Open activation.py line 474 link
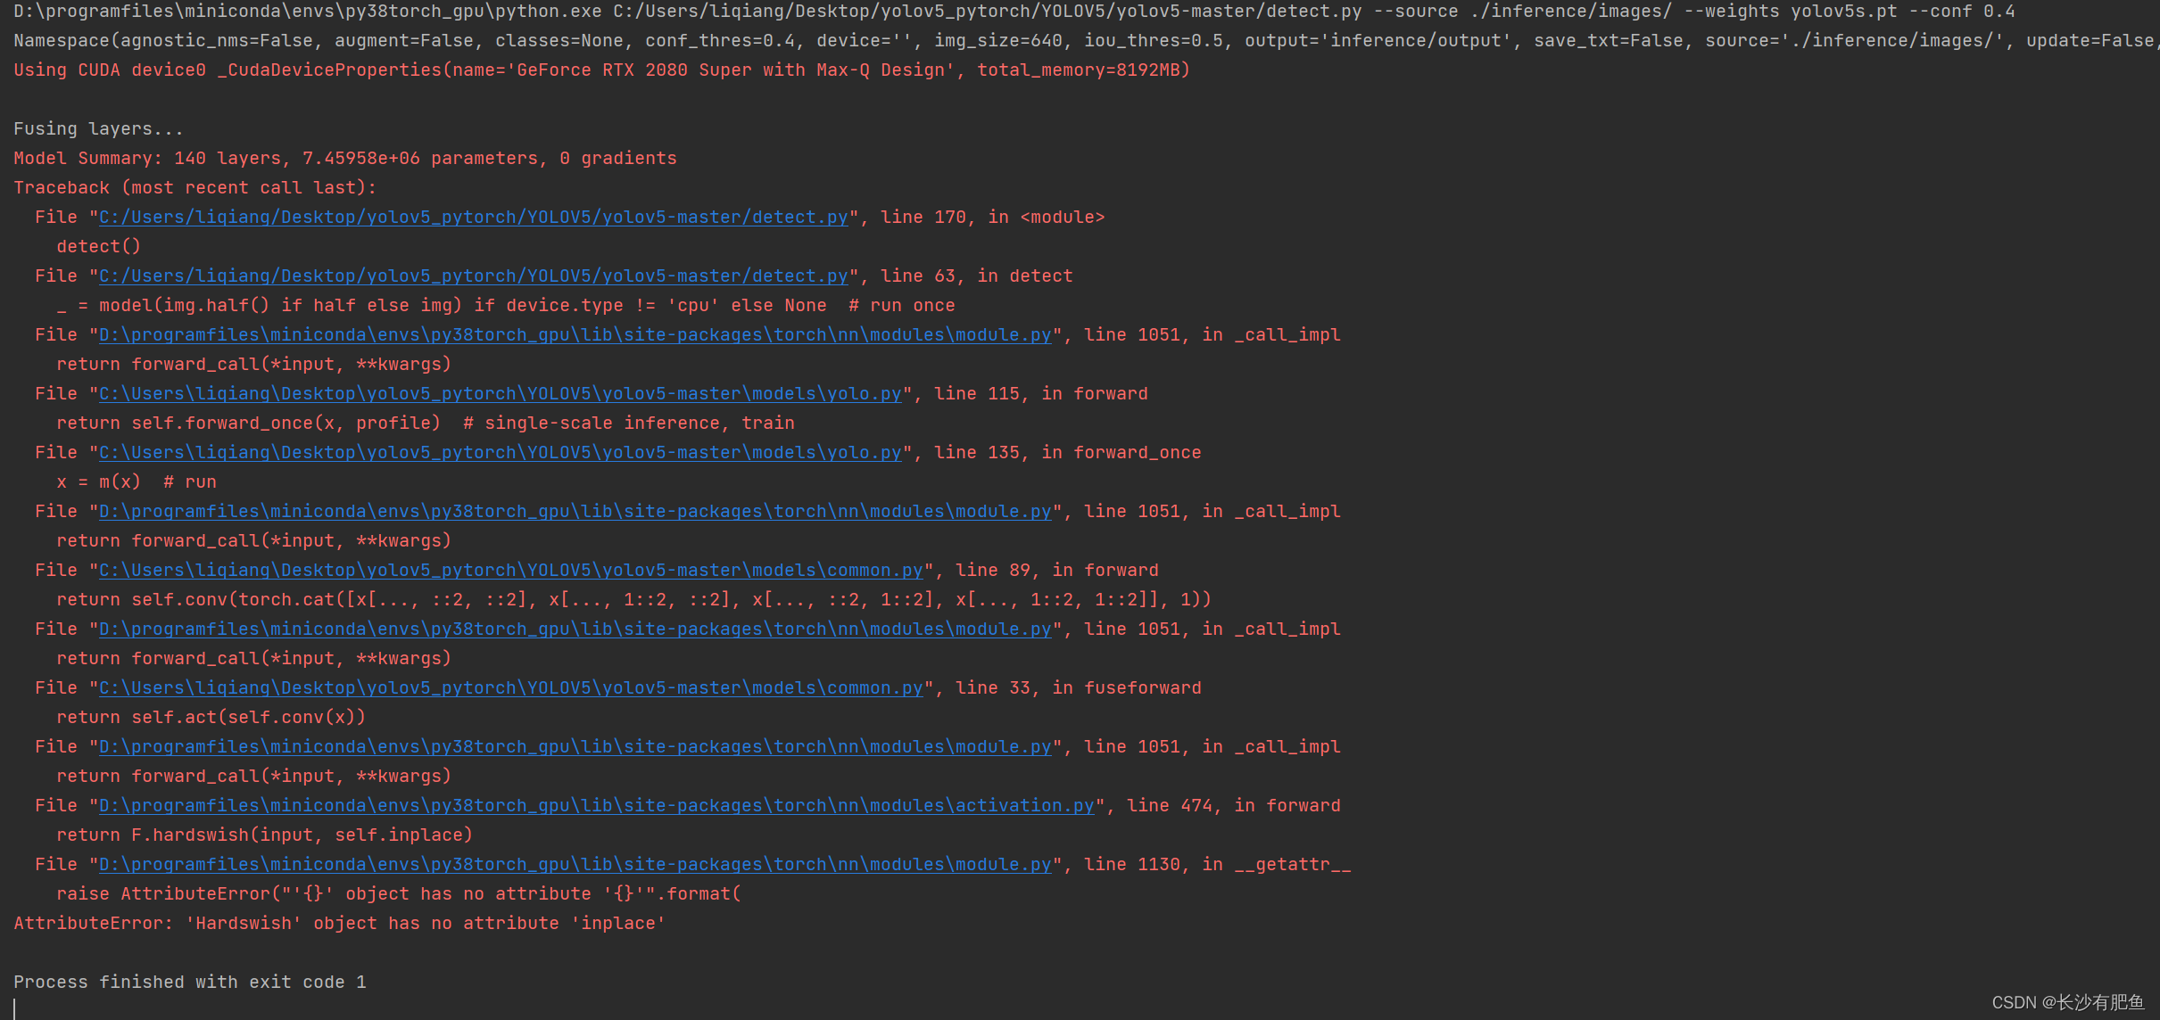Viewport: 2160px width, 1020px height. click(594, 805)
